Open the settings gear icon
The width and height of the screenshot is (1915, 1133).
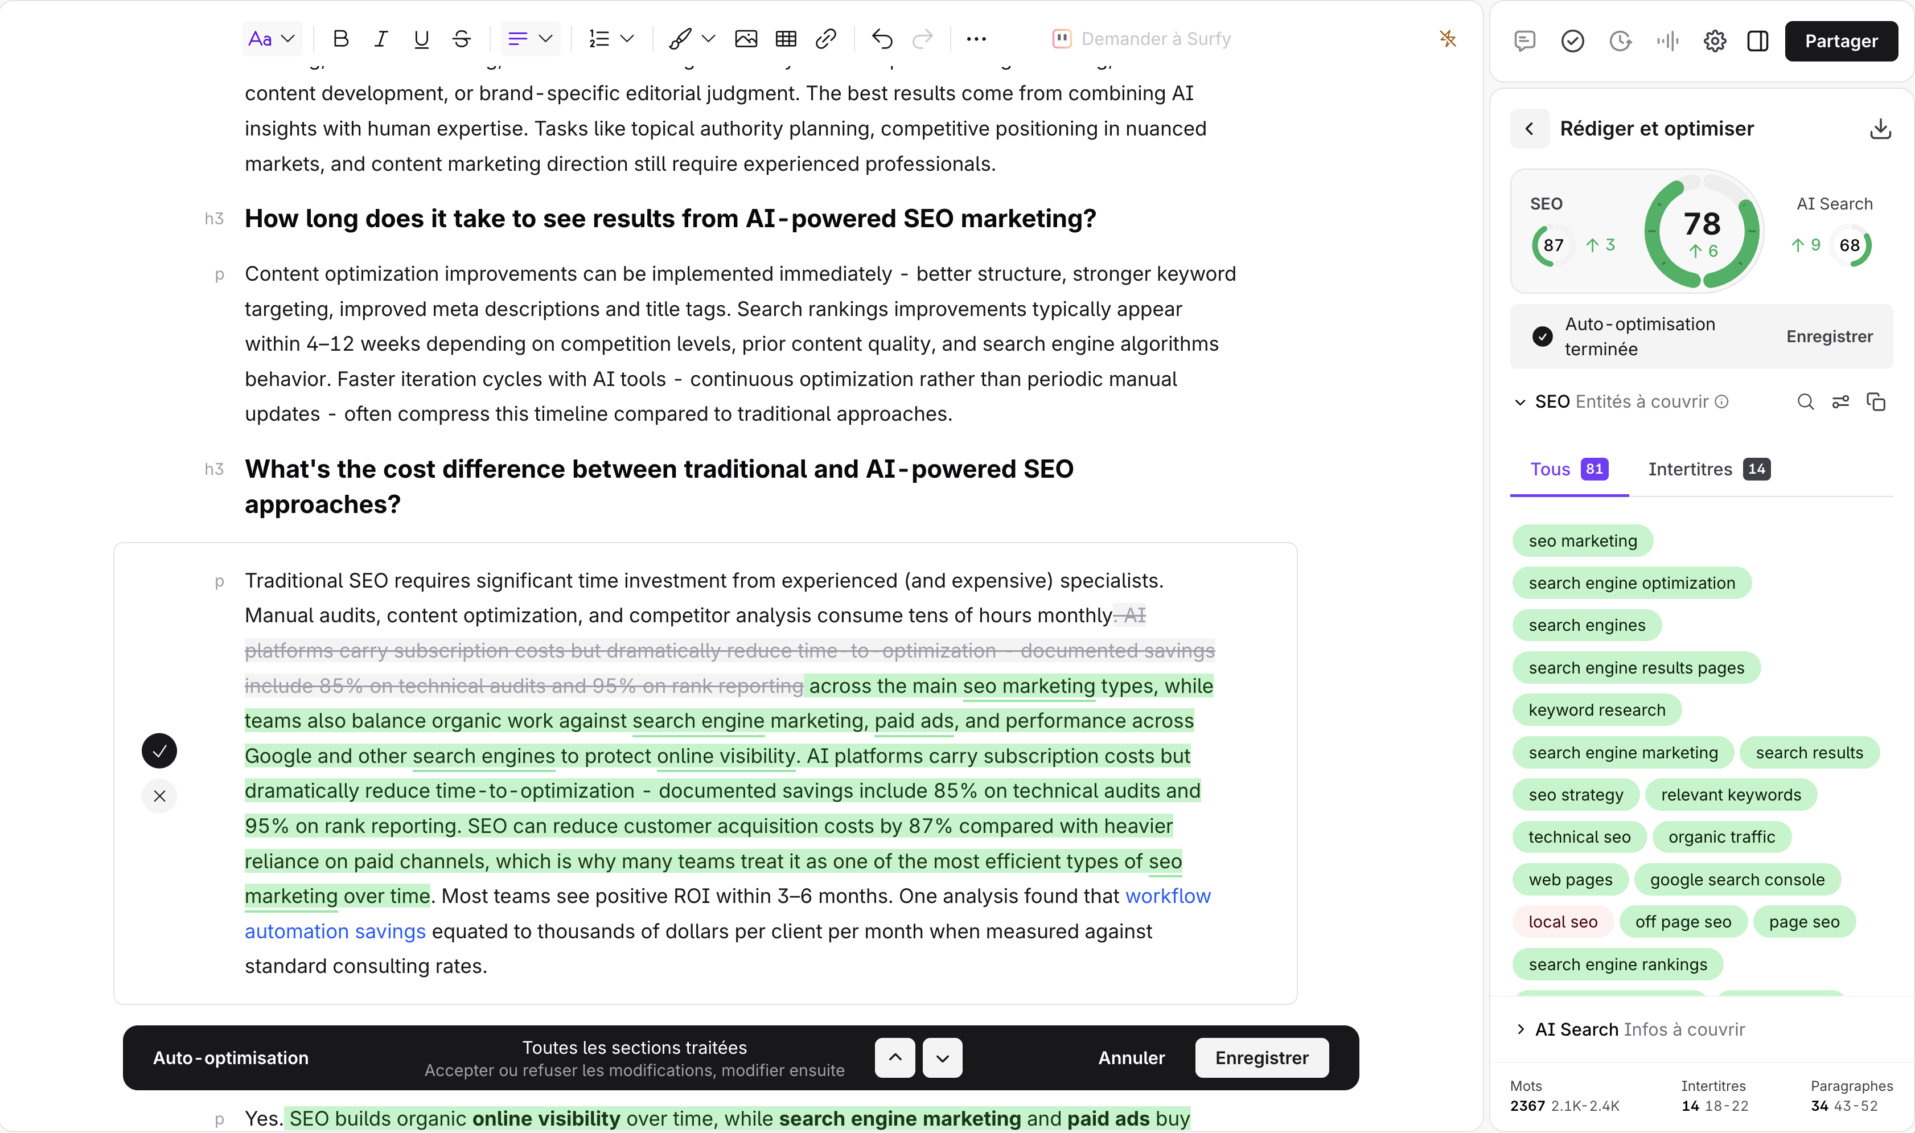tap(1714, 40)
